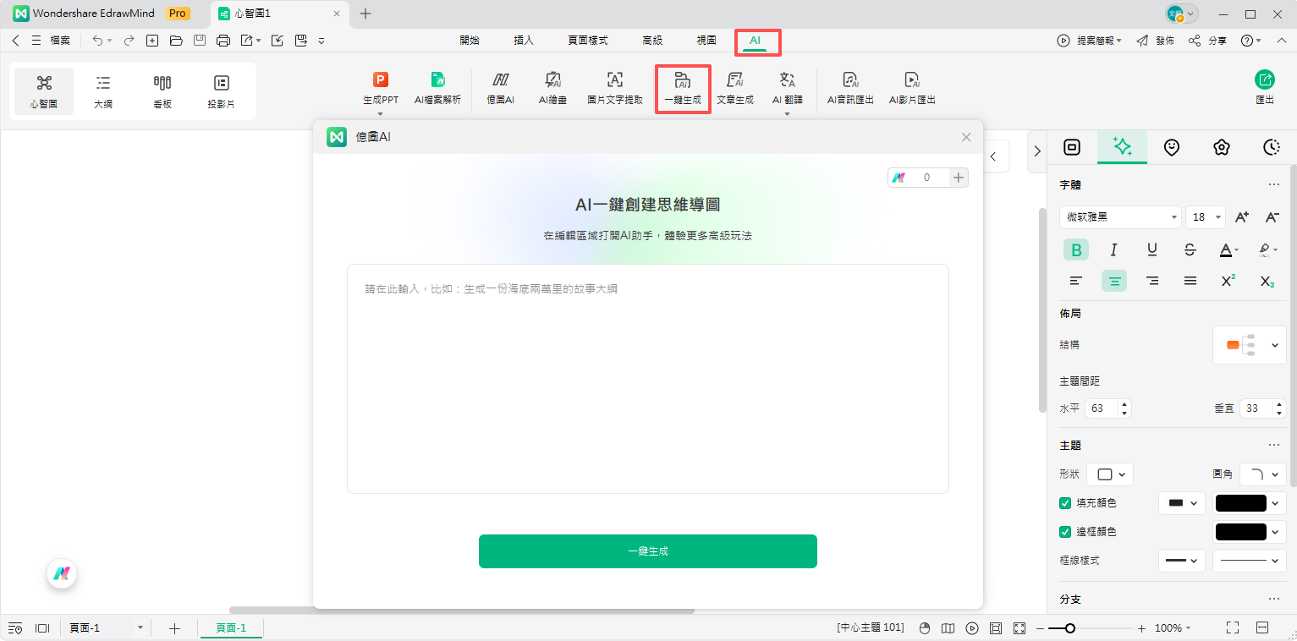This screenshot has height=641, width=1297.
Task: Select the 生成PPT tool
Action: click(x=380, y=87)
